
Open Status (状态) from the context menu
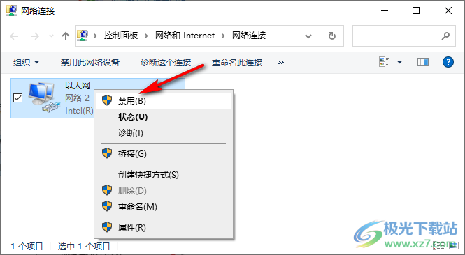click(164, 117)
